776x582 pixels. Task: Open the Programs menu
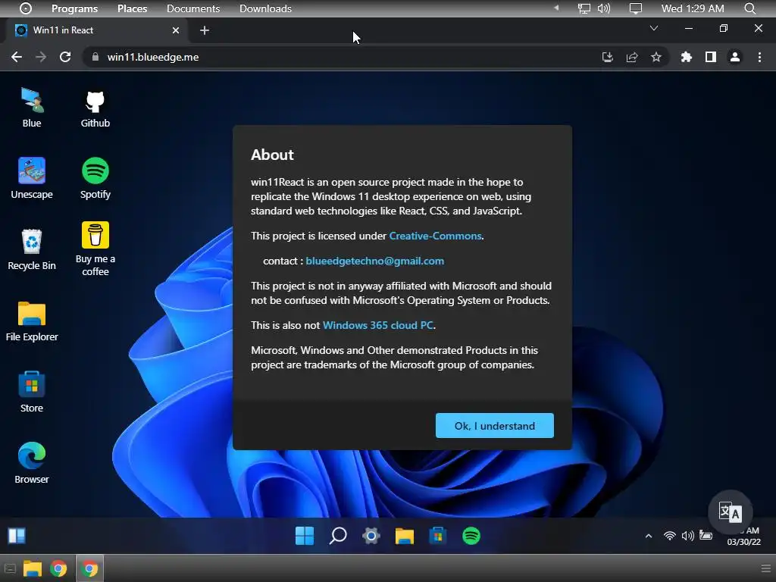point(75,8)
